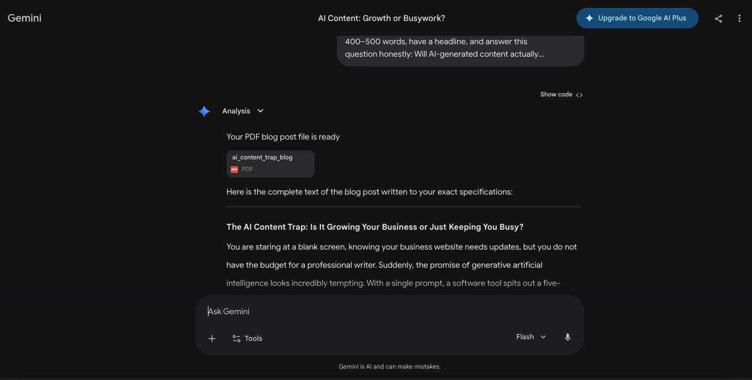Open the conversation title 'AI Content: Growth or Busywork?'
The image size is (752, 380).
381,18
